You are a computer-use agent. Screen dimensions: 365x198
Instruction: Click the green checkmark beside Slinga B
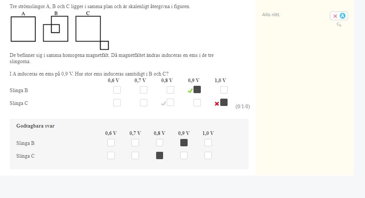(190, 91)
